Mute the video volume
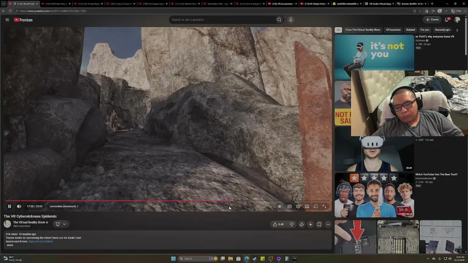Viewport: 468px width, 263px height. tap(19, 206)
